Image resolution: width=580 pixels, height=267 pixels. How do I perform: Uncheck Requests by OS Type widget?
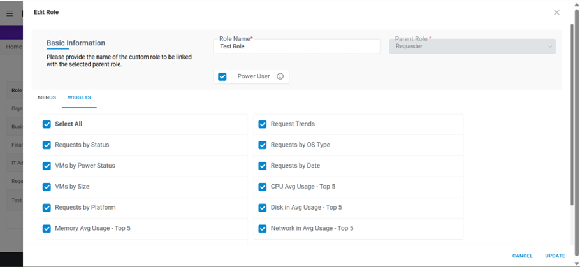coord(263,145)
